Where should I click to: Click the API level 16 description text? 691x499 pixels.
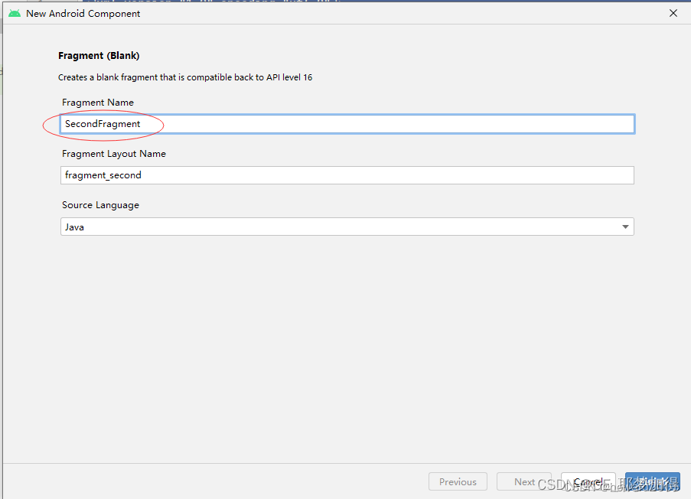(x=185, y=77)
